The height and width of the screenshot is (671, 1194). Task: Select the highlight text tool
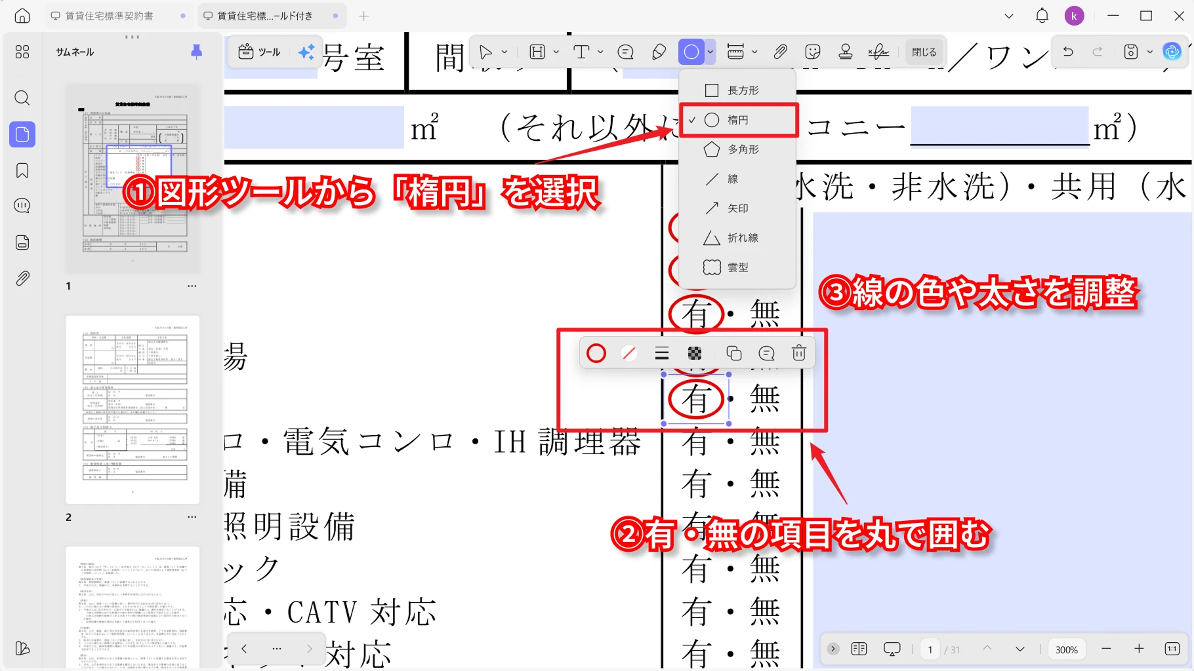537,52
